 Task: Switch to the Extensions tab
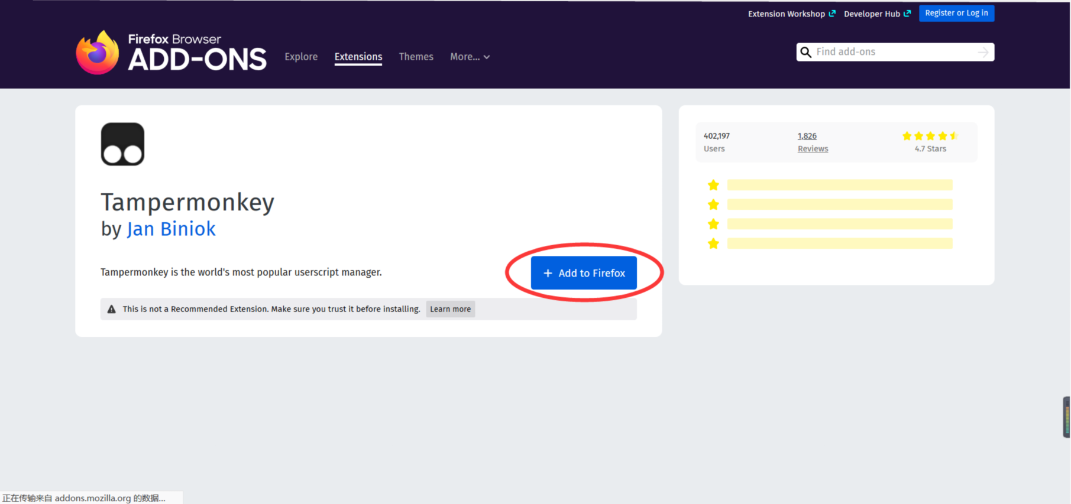click(358, 57)
